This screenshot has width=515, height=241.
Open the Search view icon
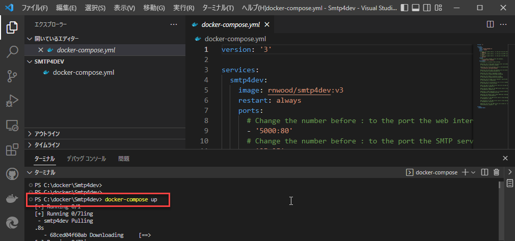coord(12,52)
